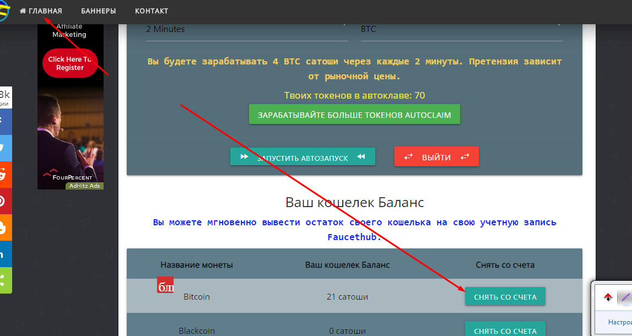The image size is (632, 336).
Task: Share the page on Twitter
Action: pos(5,148)
